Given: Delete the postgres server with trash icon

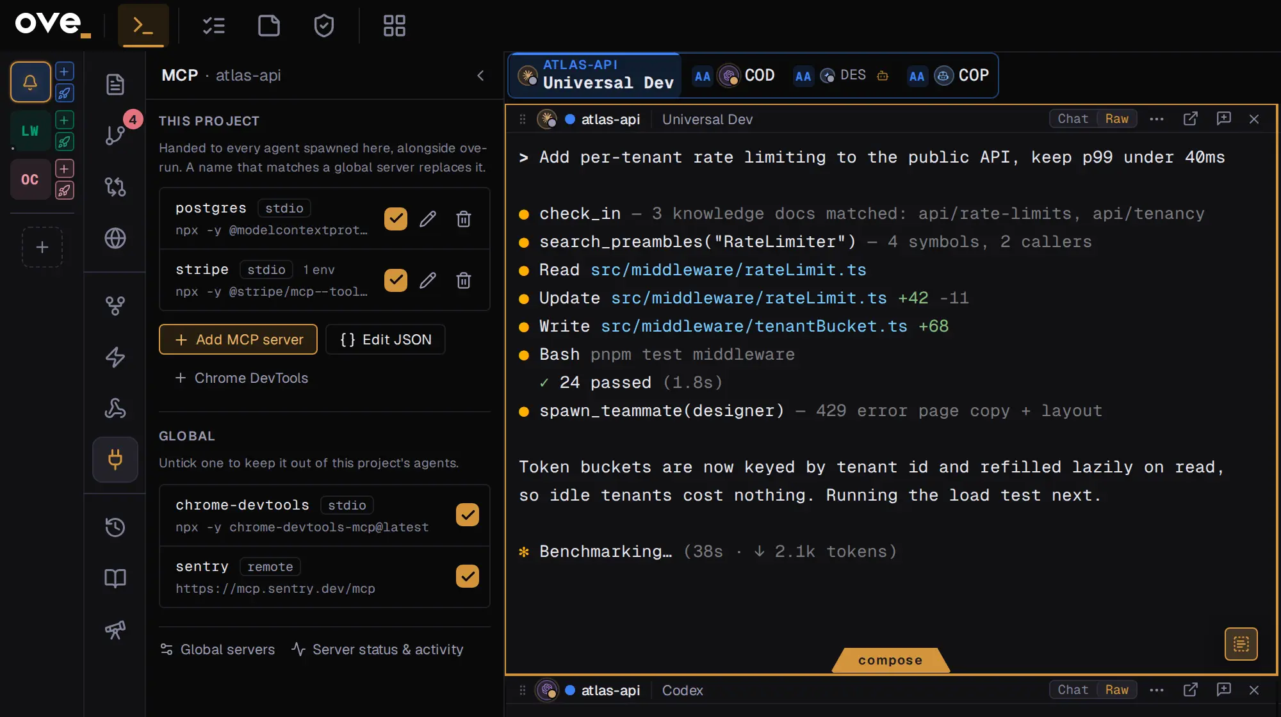Looking at the screenshot, I should tap(464, 219).
